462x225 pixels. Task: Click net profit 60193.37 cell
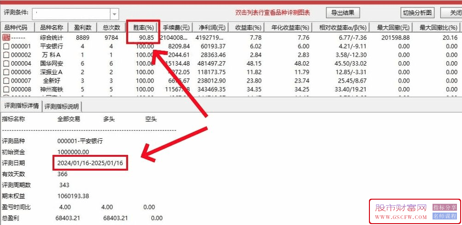212,46
